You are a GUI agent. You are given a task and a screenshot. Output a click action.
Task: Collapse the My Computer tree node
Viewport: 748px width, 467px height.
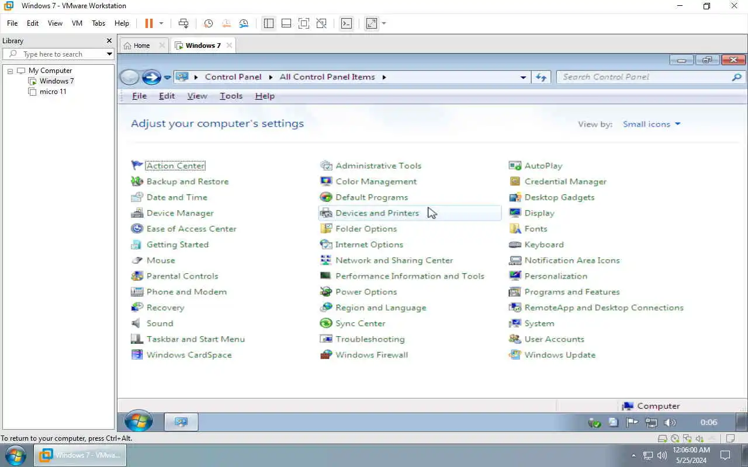tap(10, 71)
